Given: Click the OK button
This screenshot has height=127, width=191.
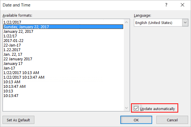Looking at the screenshot, I should (x=136, y=120).
